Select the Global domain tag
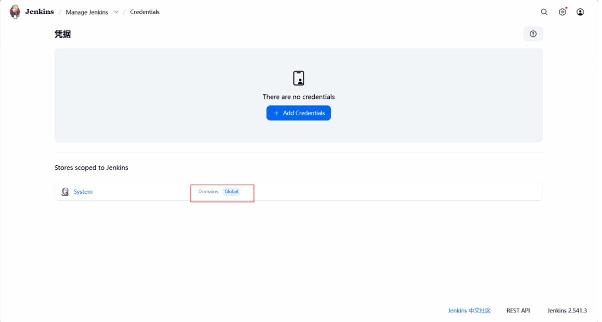Image resolution: width=602 pixels, height=322 pixels. [x=231, y=192]
